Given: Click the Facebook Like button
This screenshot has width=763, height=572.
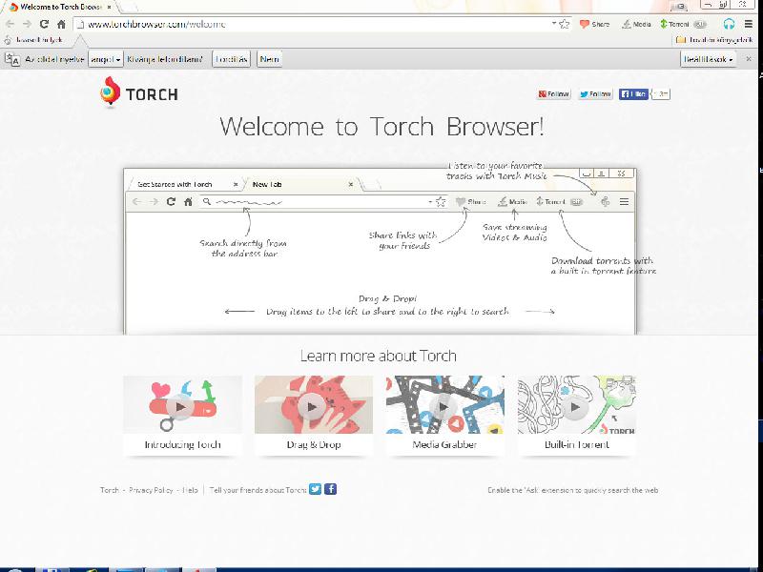Looking at the screenshot, I should pyautogui.click(x=633, y=93).
